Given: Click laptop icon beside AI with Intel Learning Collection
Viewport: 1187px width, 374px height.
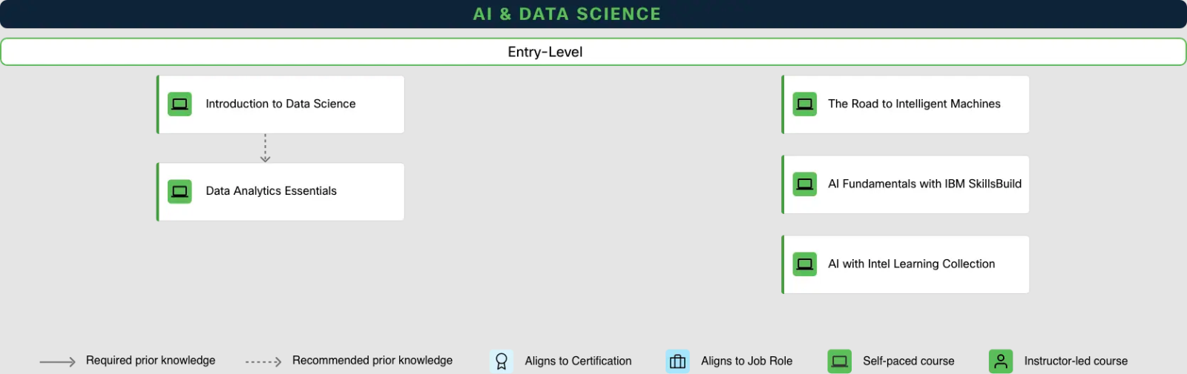Looking at the screenshot, I should coord(804,264).
